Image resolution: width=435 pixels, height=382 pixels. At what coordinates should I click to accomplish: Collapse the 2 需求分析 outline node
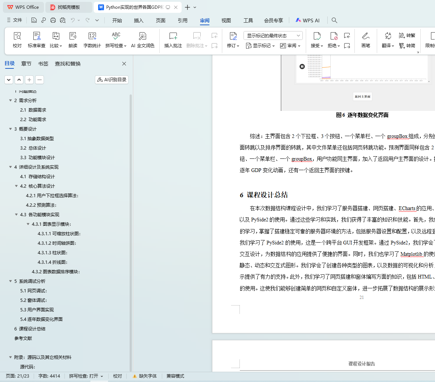click(11, 101)
